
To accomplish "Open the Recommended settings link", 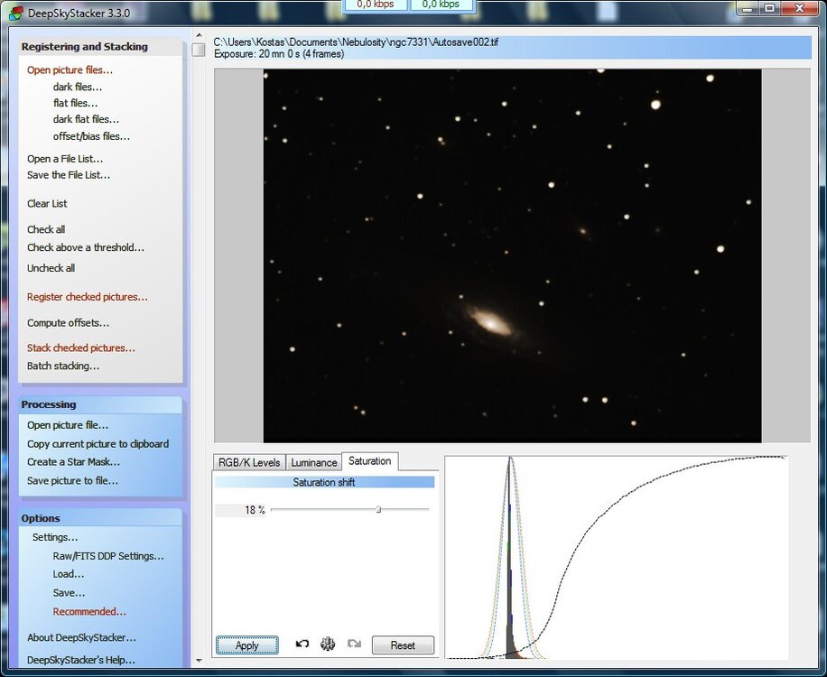I will pos(89,611).
